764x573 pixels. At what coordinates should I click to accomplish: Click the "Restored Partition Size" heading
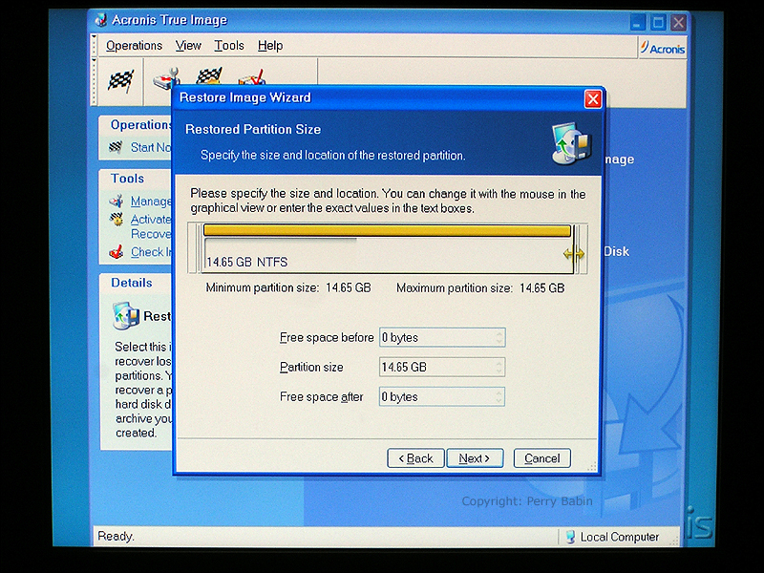click(x=253, y=129)
